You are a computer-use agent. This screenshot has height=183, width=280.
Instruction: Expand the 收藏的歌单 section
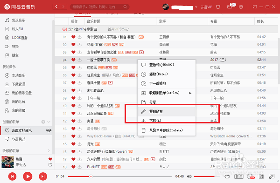[49, 151]
